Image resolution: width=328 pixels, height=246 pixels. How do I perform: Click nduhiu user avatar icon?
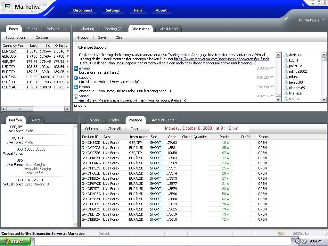tap(286, 77)
